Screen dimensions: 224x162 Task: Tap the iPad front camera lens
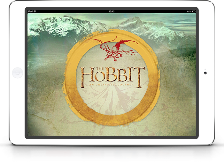coord(205,73)
